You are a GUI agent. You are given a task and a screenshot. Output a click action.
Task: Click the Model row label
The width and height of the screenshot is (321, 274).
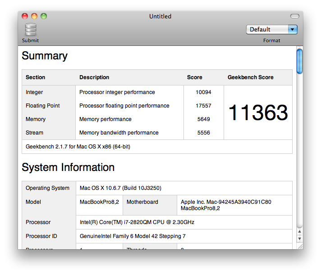[33, 202]
